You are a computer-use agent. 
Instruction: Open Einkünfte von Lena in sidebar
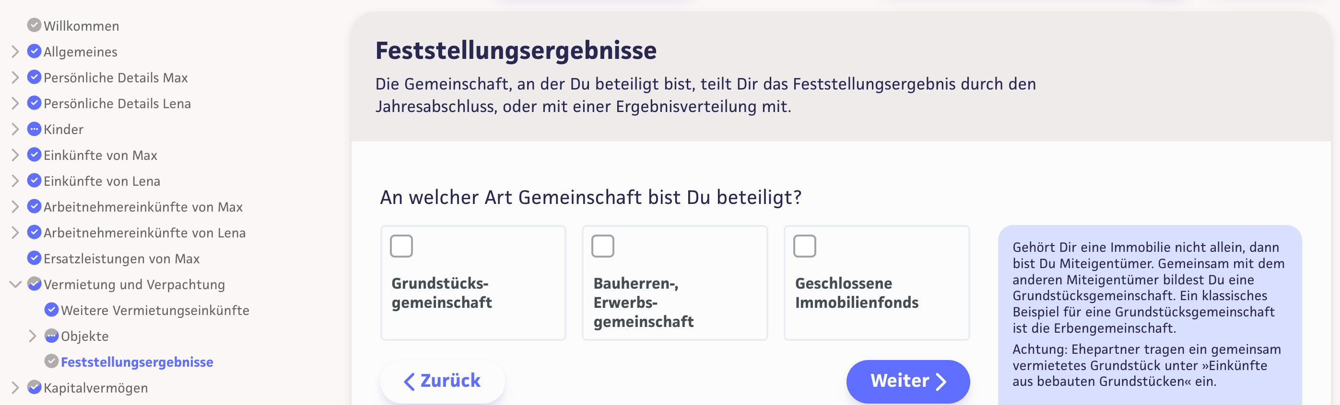102,181
